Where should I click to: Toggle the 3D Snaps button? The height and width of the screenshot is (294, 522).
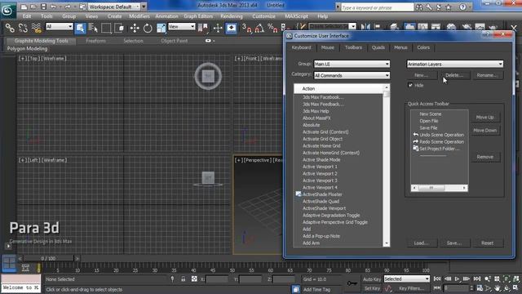246,28
